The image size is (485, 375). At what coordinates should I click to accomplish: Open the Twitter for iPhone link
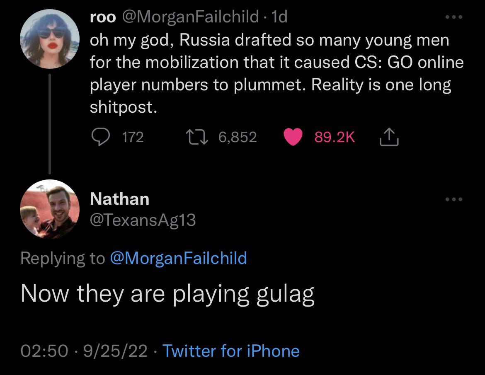tap(231, 351)
